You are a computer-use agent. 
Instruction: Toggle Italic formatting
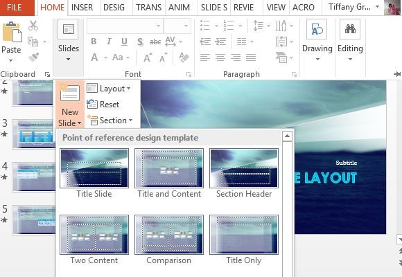click(109, 42)
